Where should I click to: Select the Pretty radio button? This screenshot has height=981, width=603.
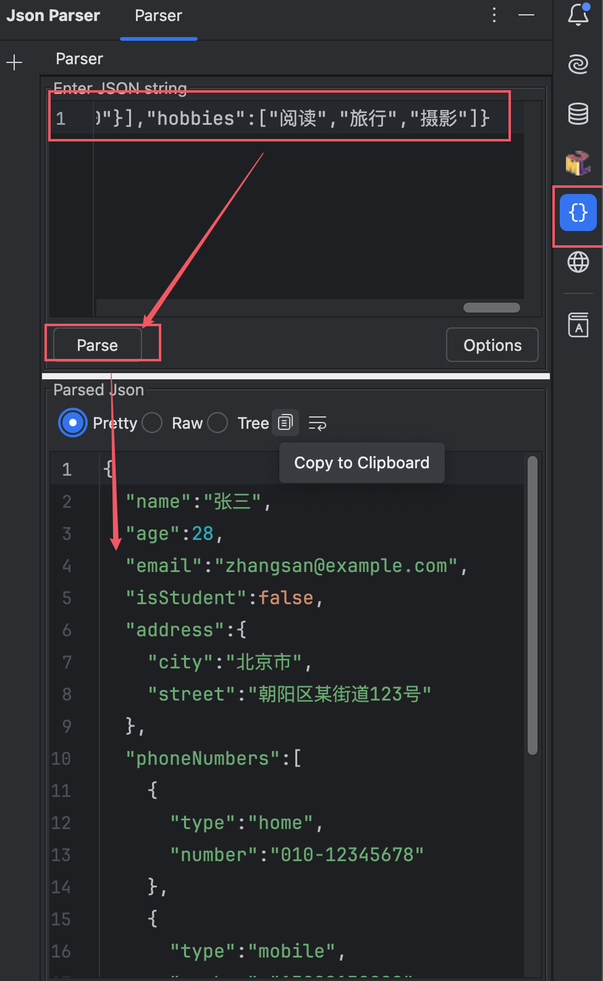pos(73,423)
